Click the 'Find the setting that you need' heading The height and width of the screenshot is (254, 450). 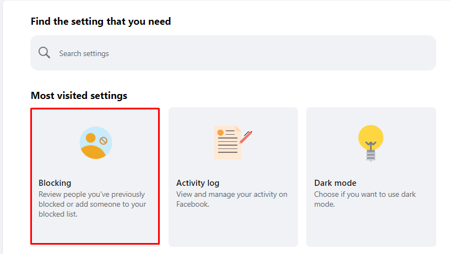pyautogui.click(x=101, y=21)
